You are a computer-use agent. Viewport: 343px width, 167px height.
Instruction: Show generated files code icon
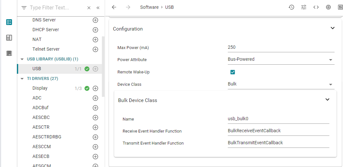316,7
